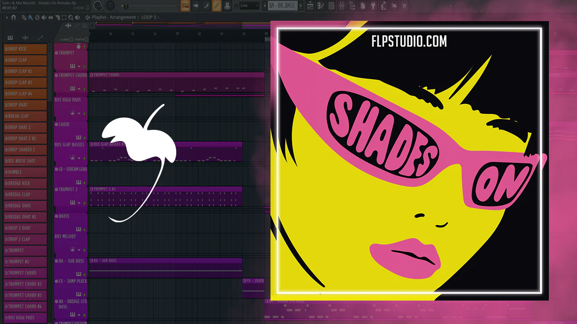Open the Channel rack view icon

click(x=331, y=5)
